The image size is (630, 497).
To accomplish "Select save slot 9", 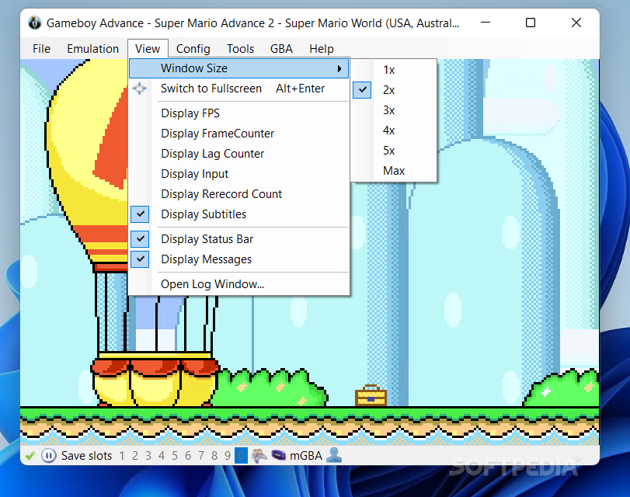I will tap(228, 456).
